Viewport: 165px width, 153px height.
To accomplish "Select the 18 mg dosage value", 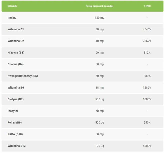I will pos(100,88).
